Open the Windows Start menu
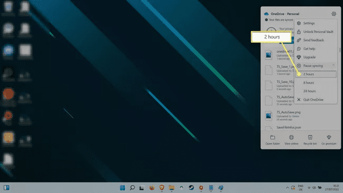Image resolution: width=343 pixels, height=193 pixels. (122, 188)
